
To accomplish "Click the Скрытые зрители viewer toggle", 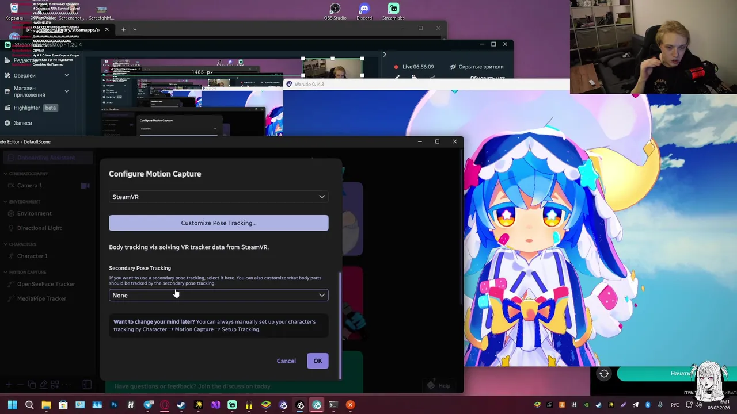I will coord(477,67).
